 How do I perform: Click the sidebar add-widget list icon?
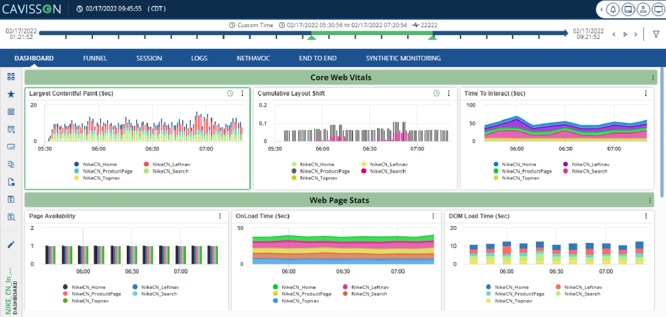(x=12, y=129)
